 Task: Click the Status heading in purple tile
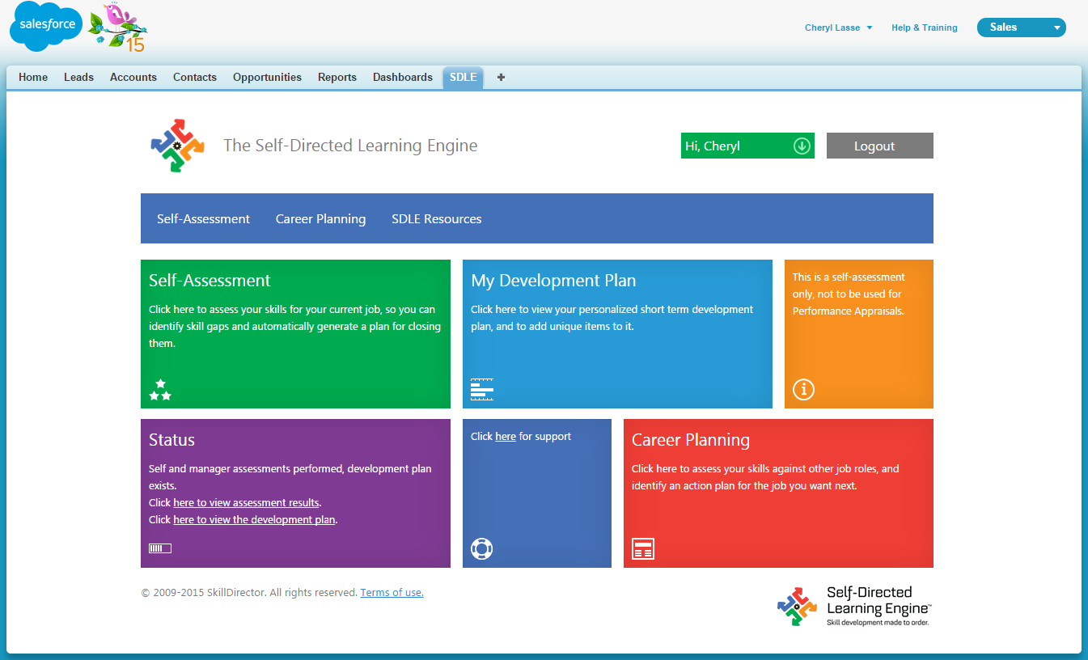click(x=171, y=440)
